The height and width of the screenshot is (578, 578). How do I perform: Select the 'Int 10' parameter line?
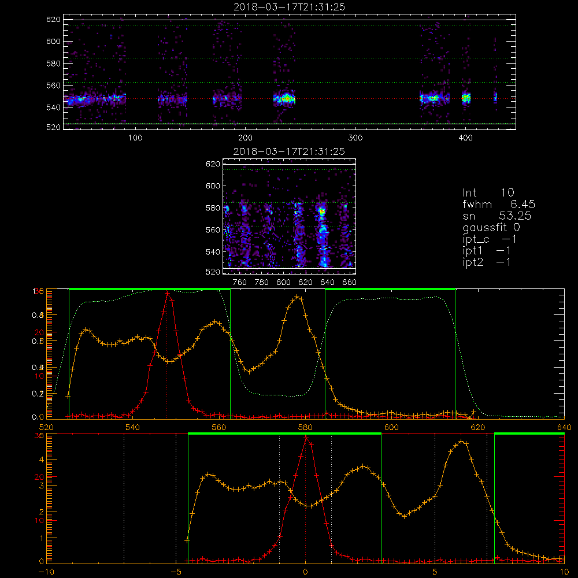pos(488,193)
